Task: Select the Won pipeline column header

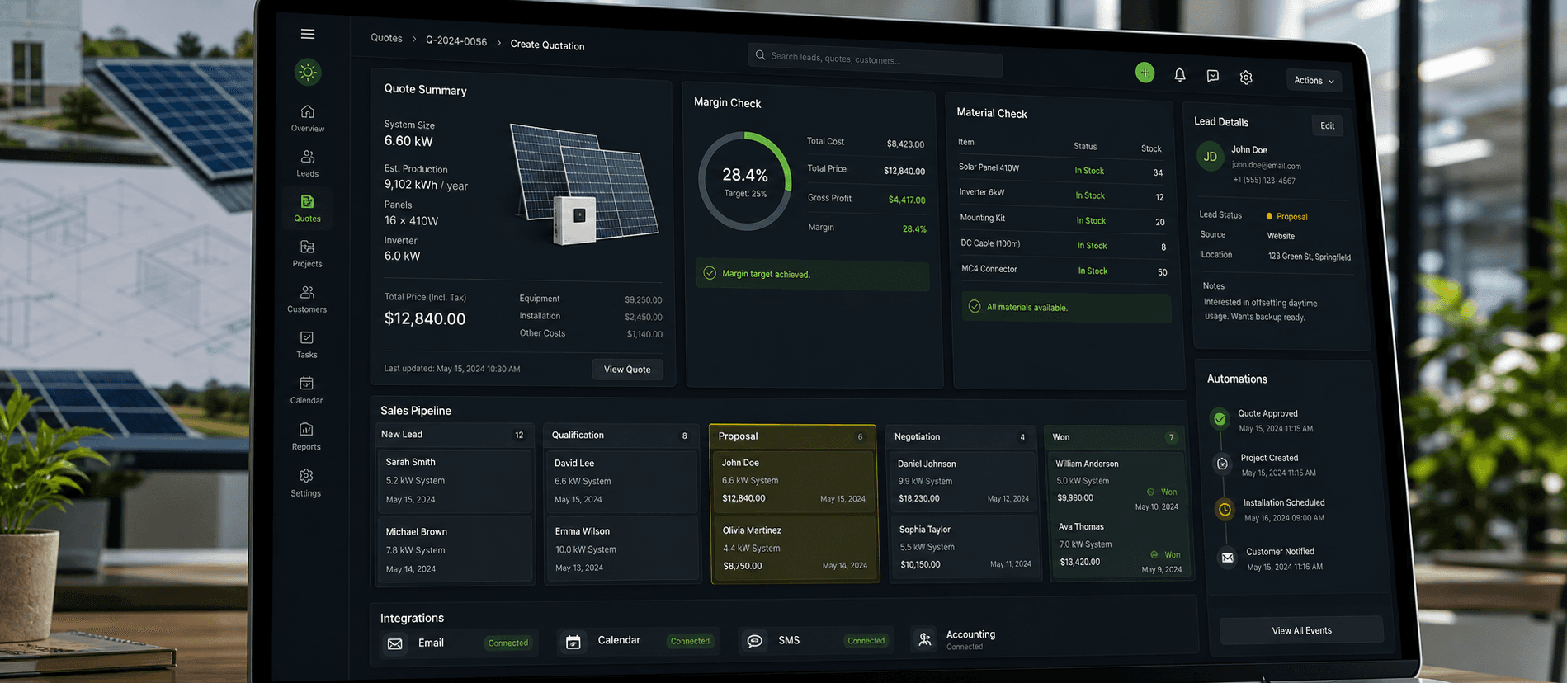Action: [1116, 437]
